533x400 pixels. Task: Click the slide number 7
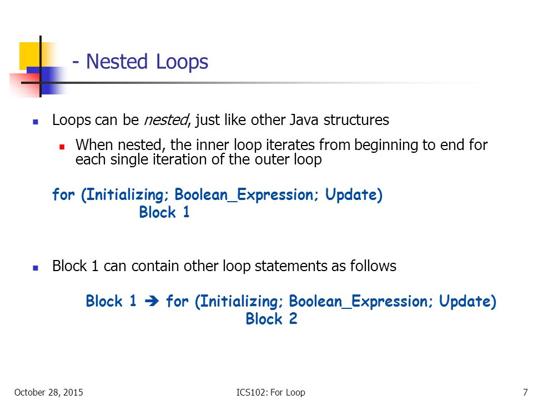tap(525, 392)
